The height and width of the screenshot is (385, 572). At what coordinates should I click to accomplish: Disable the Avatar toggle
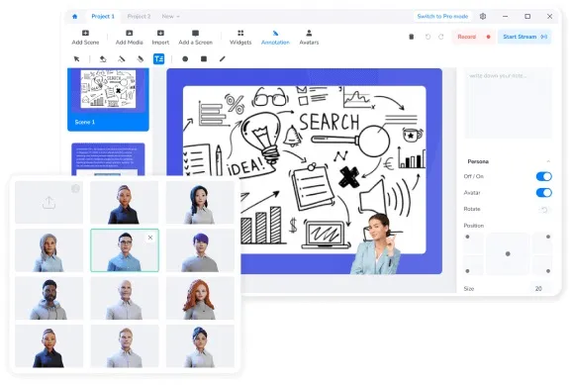click(x=543, y=193)
